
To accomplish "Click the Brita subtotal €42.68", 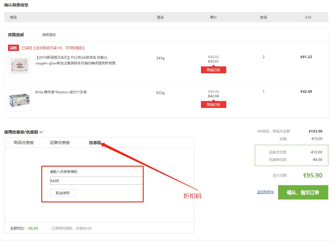I will 306,92.
